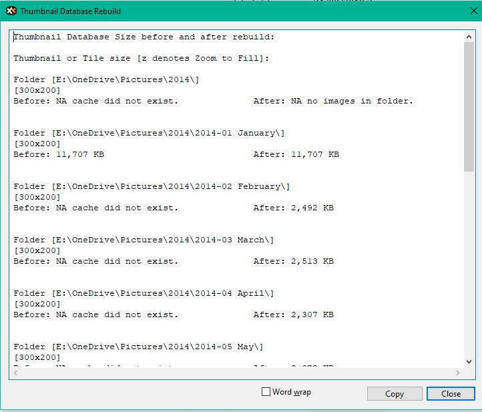Click the 2014-03 March folder path line
The width and height of the screenshot is (482, 412).
(x=144, y=240)
